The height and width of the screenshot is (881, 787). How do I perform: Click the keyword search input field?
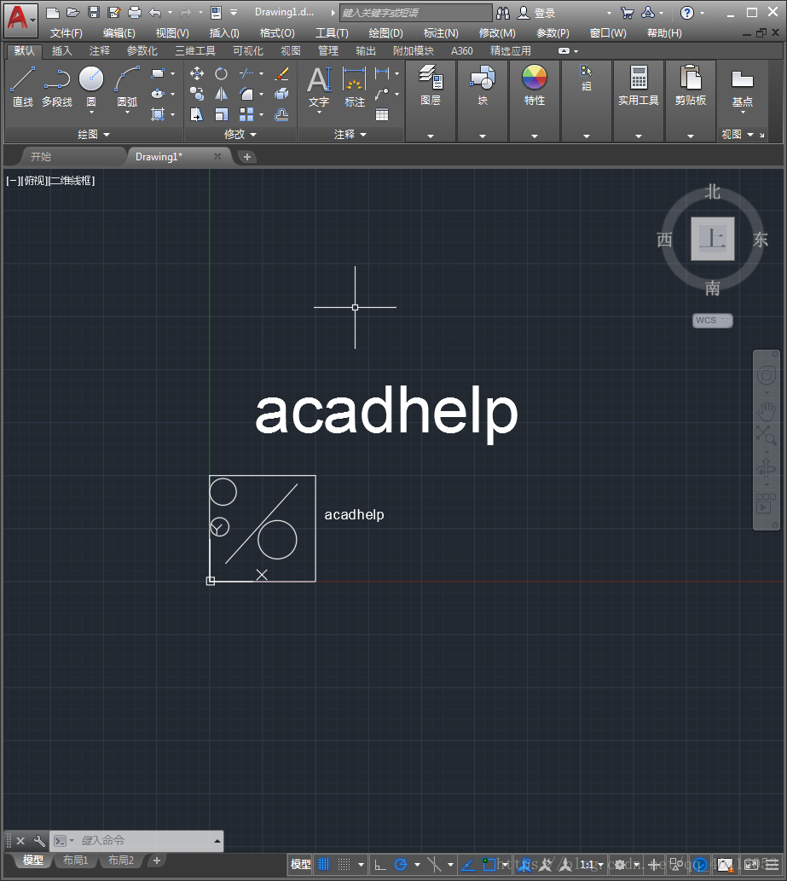416,12
